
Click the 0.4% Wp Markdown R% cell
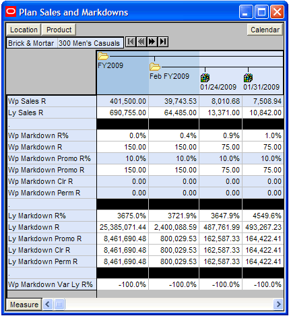[x=174, y=135]
